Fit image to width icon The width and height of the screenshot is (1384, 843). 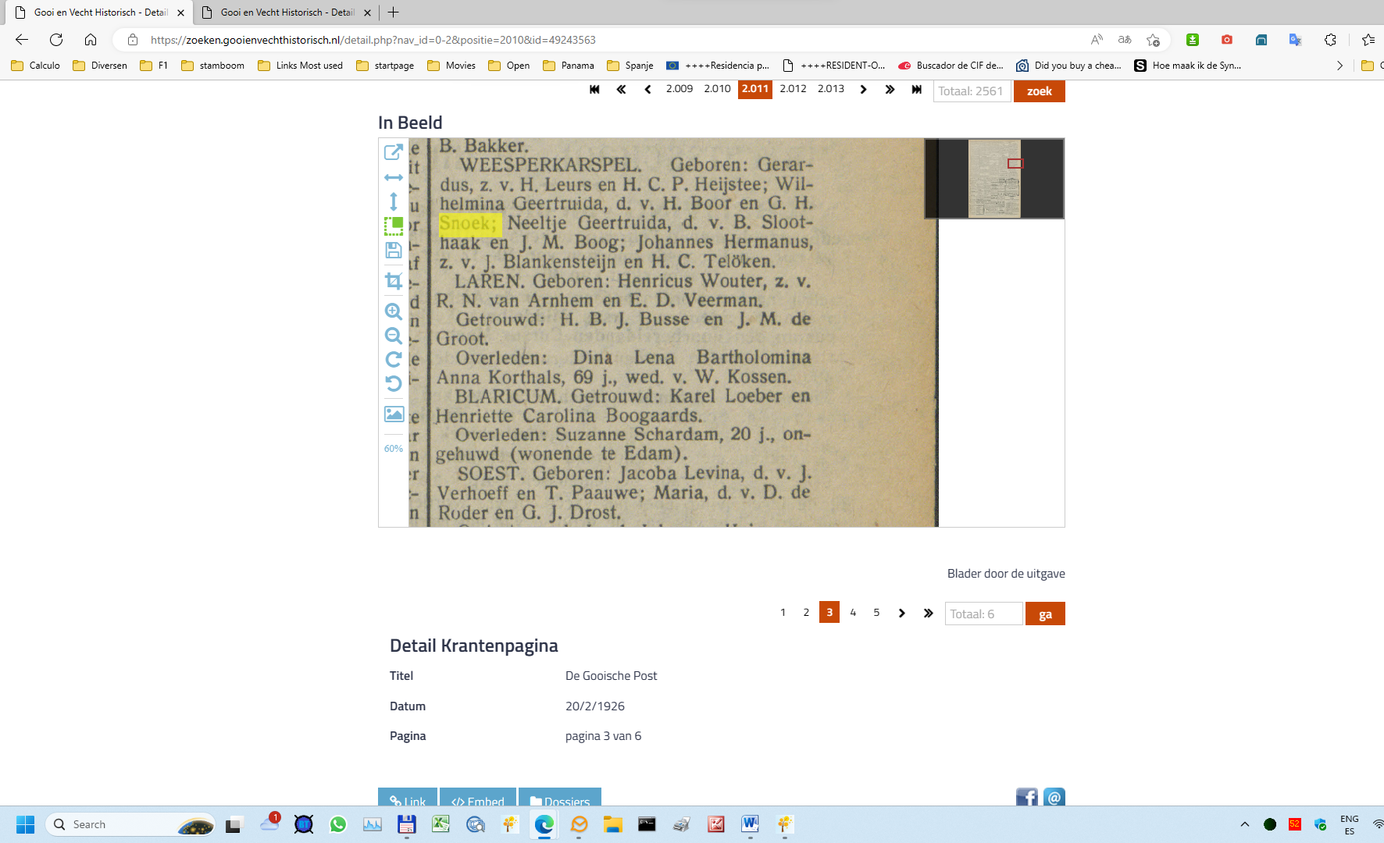point(394,177)
